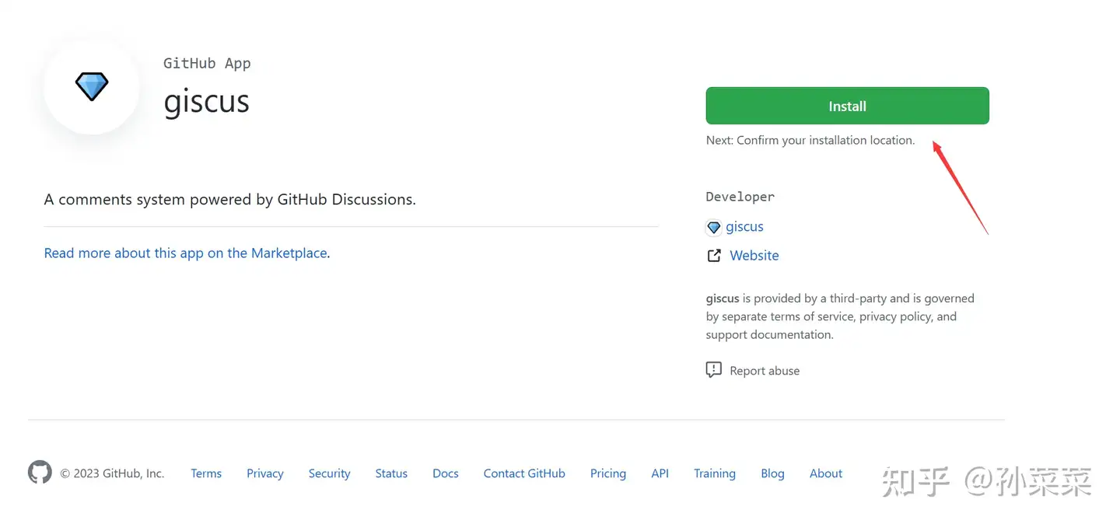Open the Terms footer link

coord(206,473)
